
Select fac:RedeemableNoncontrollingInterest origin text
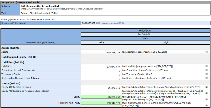[147, 78]
